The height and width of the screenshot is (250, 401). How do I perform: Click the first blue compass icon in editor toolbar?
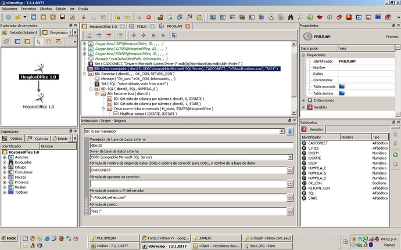(x=134, y=35)
